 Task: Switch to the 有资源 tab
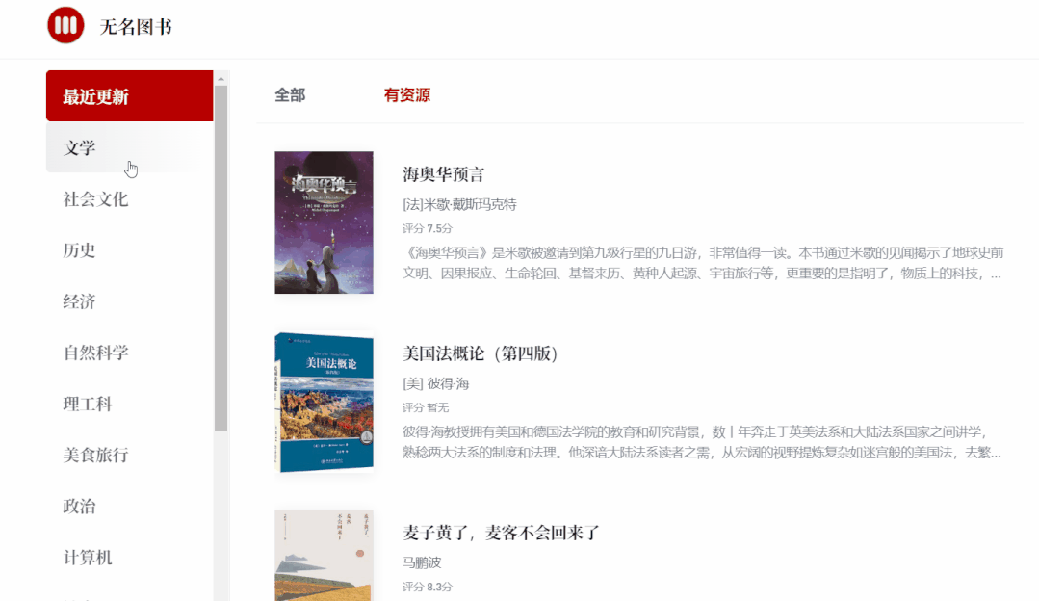407,95
